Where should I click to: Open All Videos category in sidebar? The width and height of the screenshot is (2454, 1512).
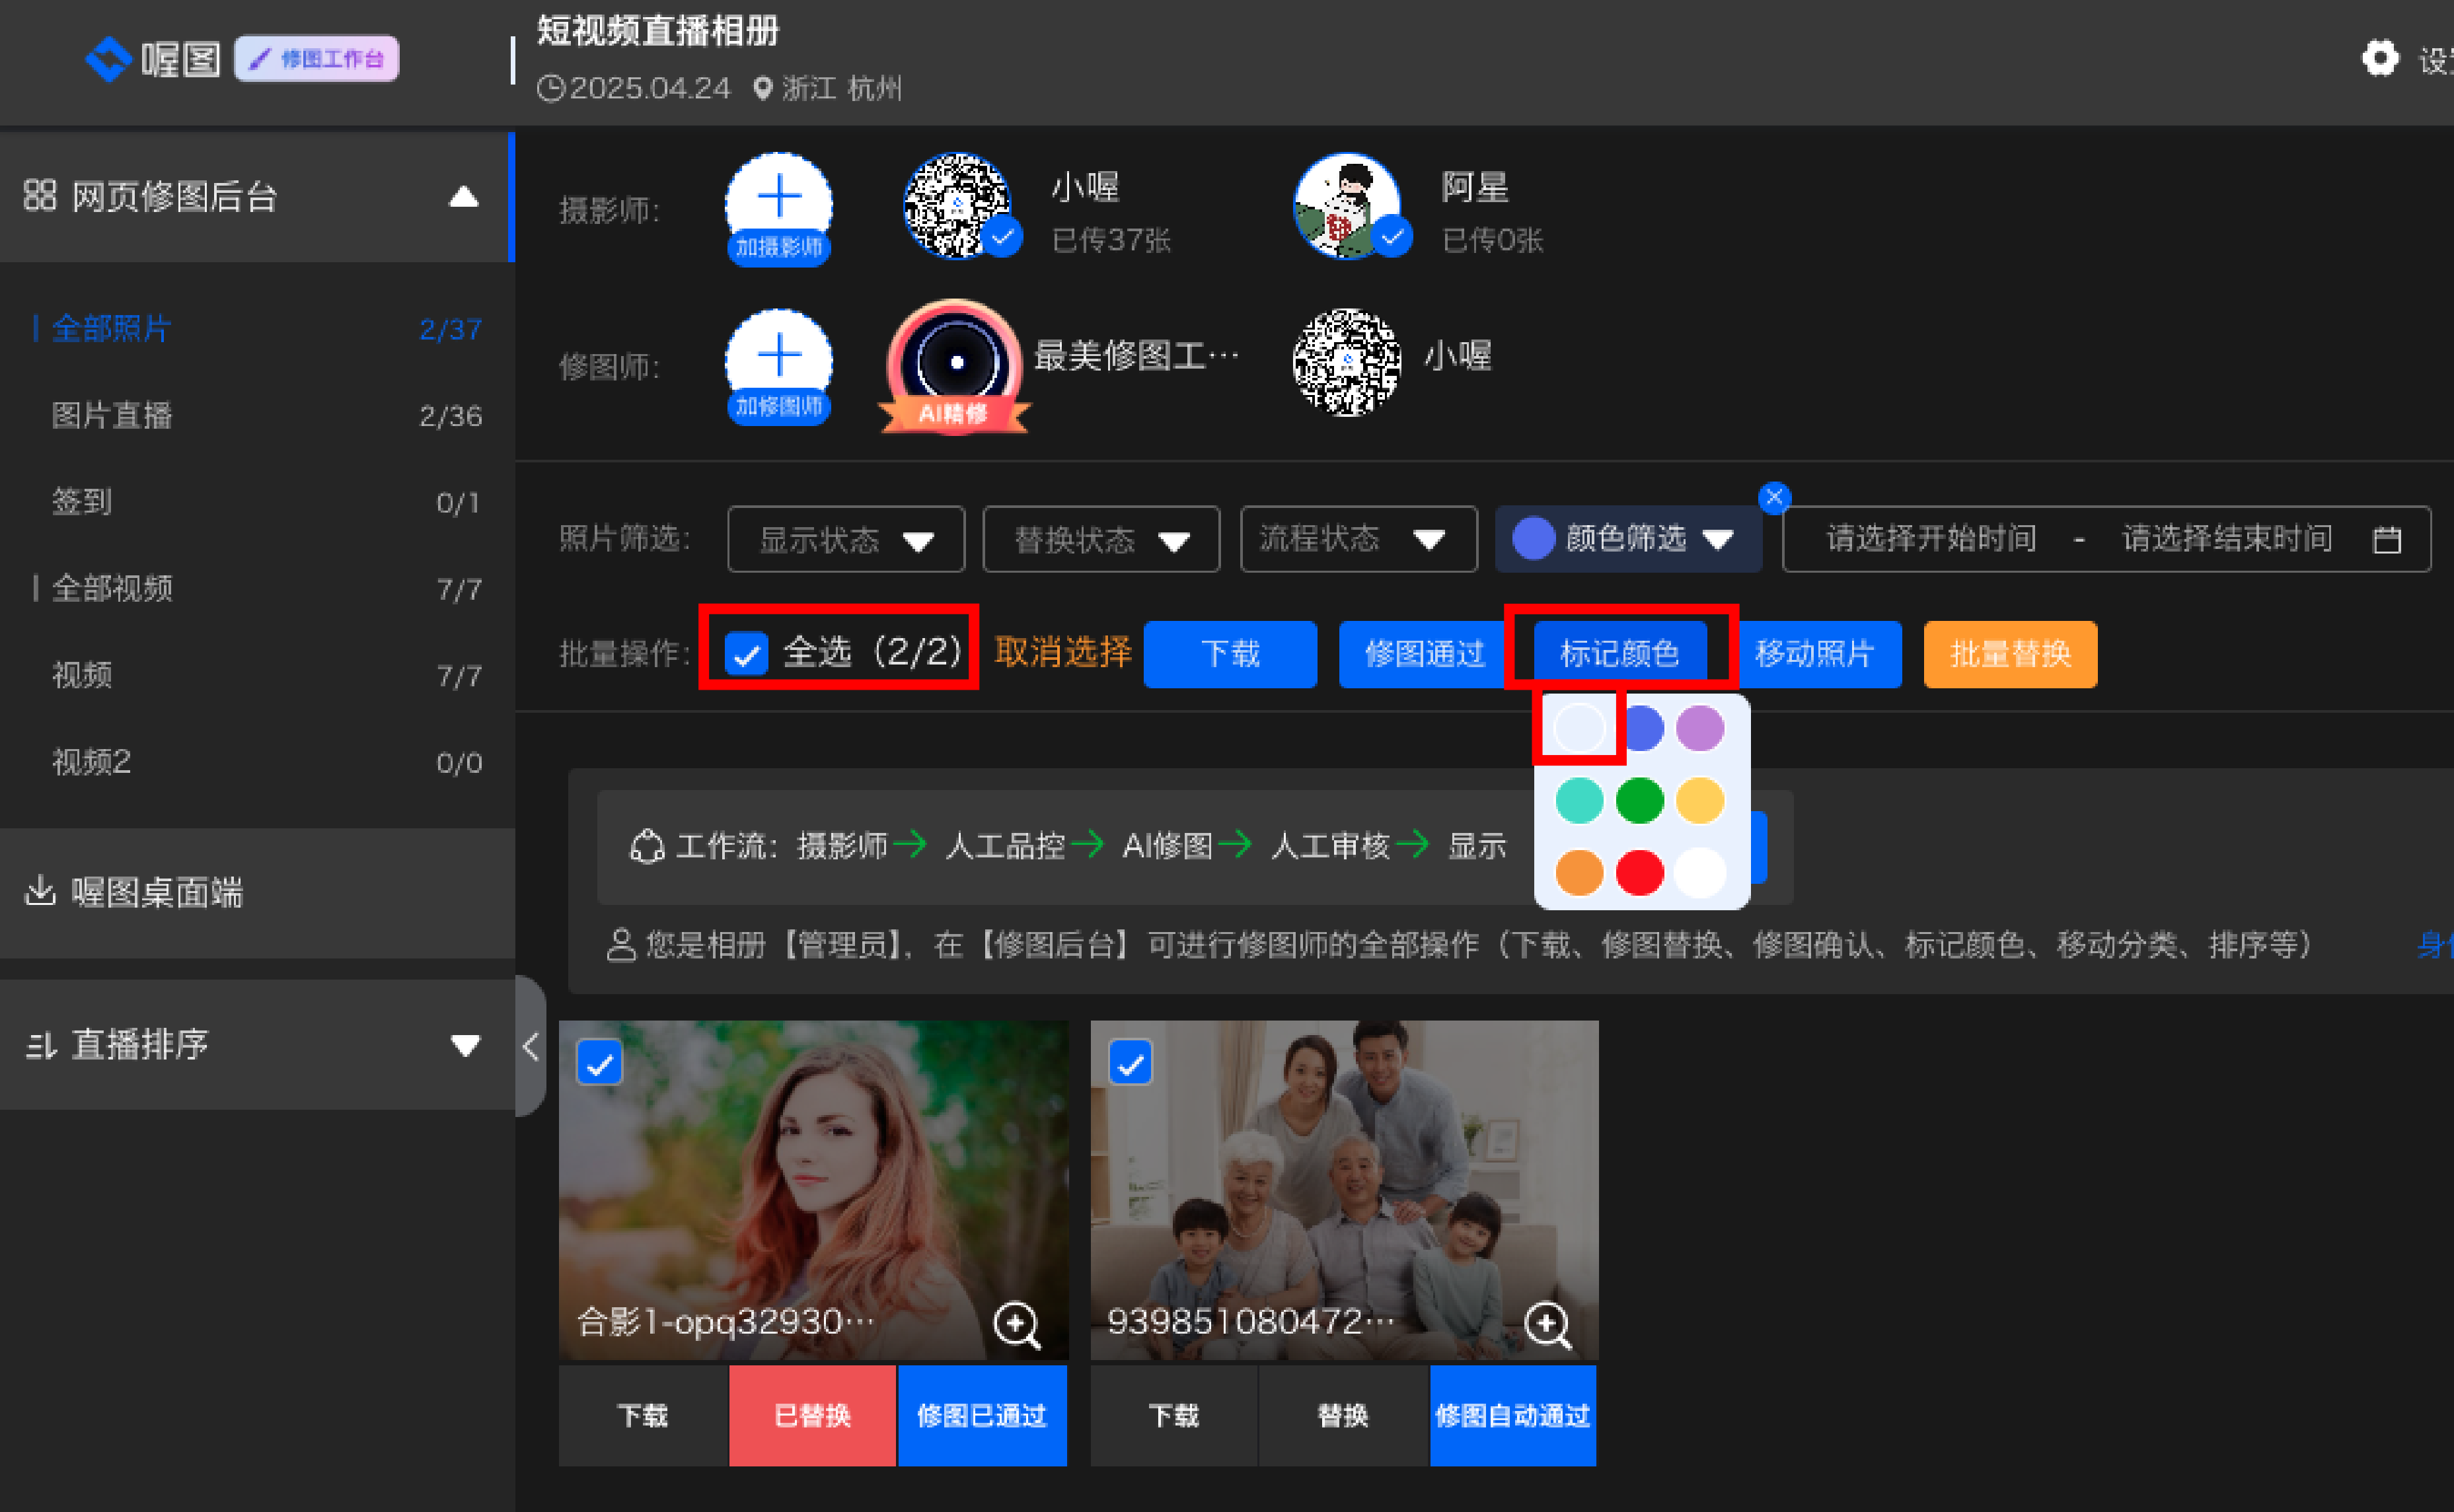[x=112, y=588]
